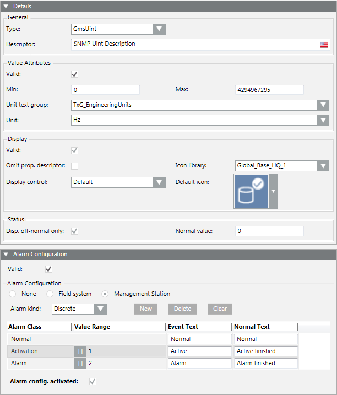Image resolution: width=337 pixels, height=395 pixels.
Task: Collapse the Details section
Action: coord(6,6)
